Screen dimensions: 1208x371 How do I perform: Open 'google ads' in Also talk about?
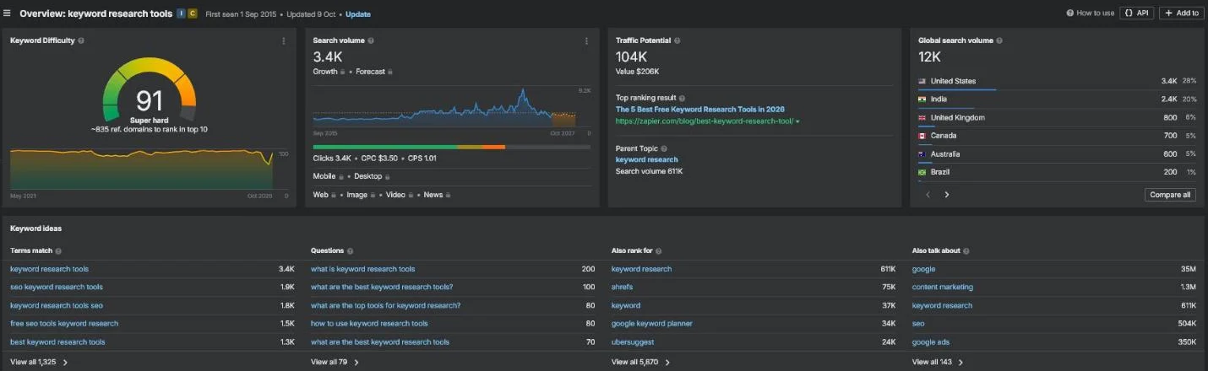point(930,342)
